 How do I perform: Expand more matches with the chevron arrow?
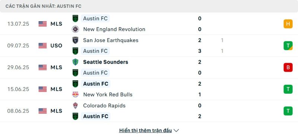[176, 130]
